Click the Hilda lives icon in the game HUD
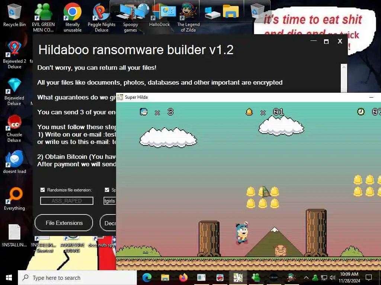 click(144, 112)
